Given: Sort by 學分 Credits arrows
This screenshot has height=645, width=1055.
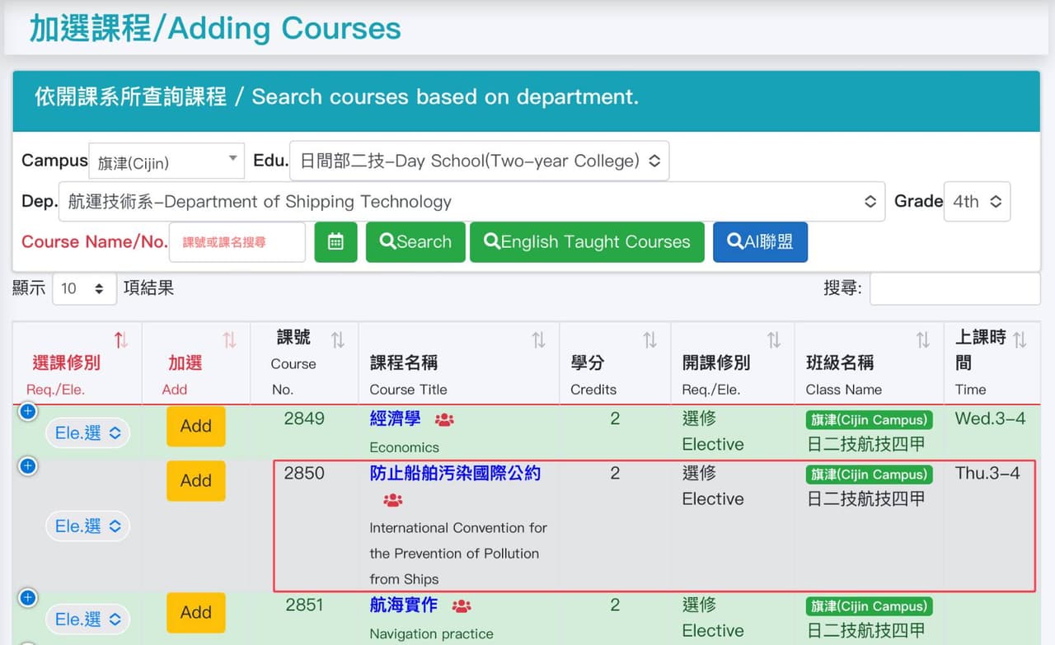Looking at the screenshot, I should coord(649,339).
